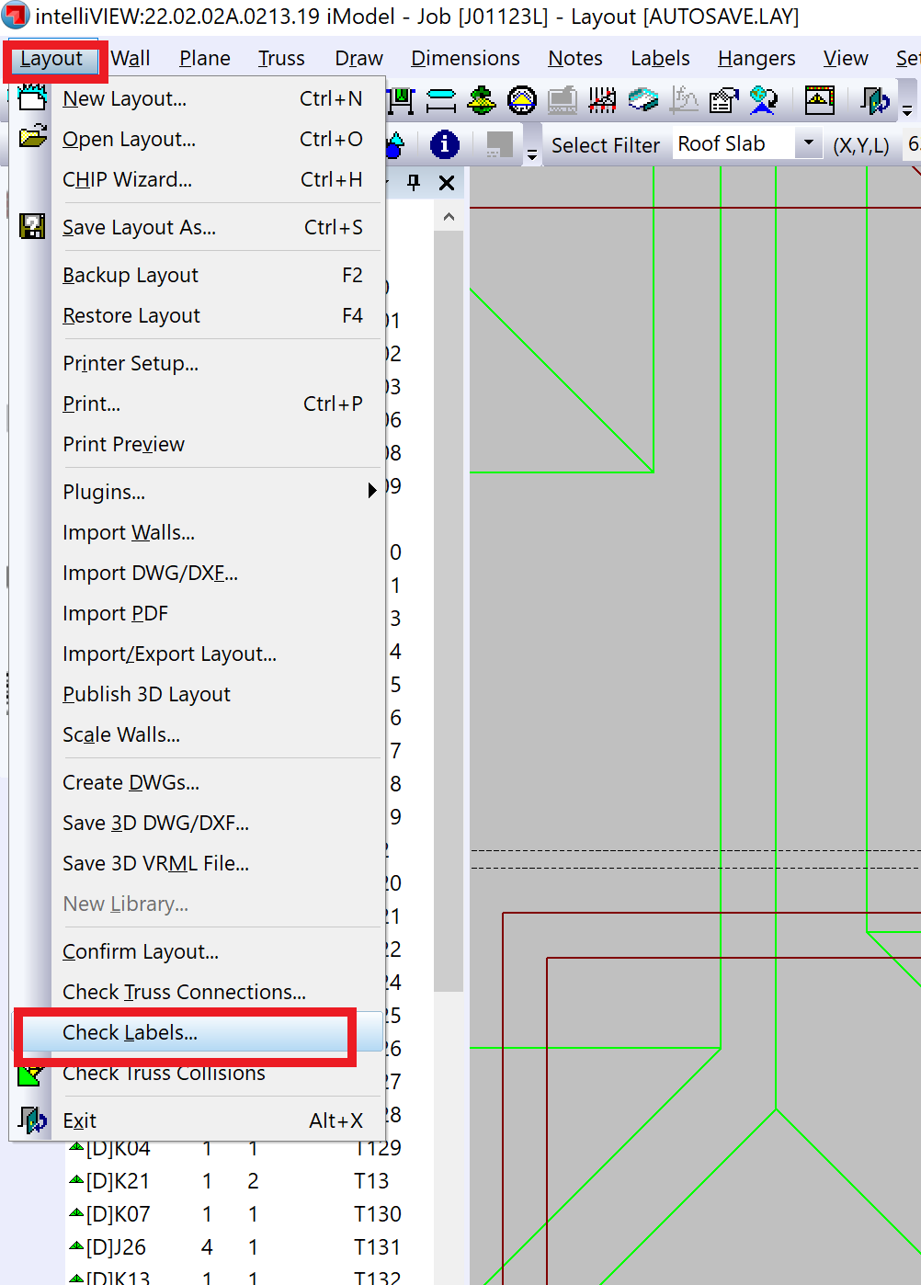
Task: Click the round truss gauge toolbar icon
Action: pyautogui.click(x=521, y=99)
